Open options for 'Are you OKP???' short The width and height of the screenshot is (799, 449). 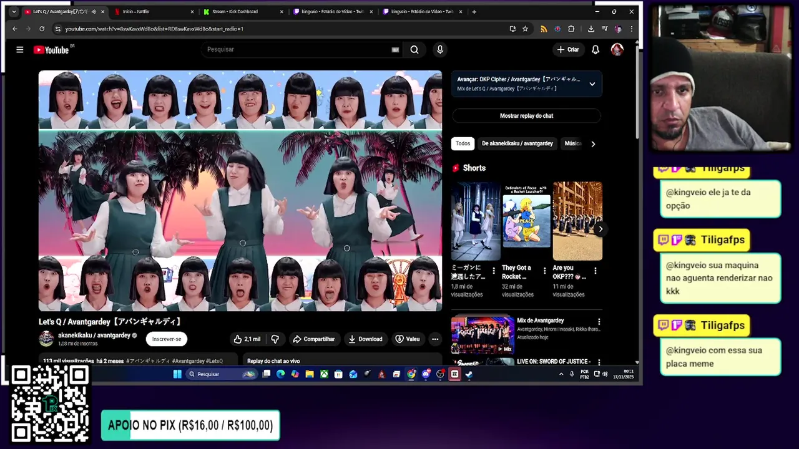[595, 271]
